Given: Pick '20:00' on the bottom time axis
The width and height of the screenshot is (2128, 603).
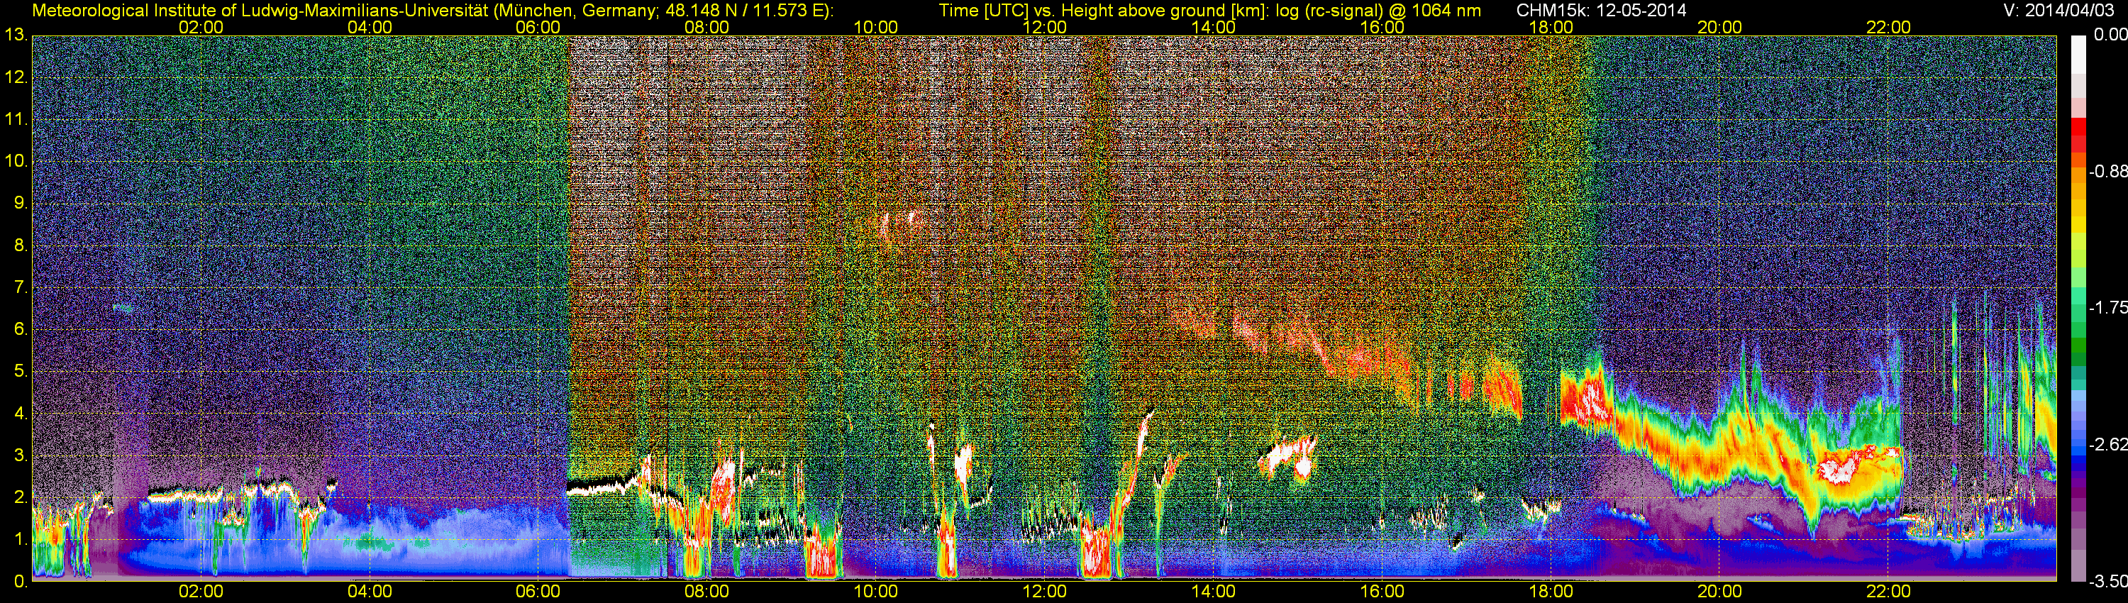Looking at the screenshot, I should point(1720,592).
